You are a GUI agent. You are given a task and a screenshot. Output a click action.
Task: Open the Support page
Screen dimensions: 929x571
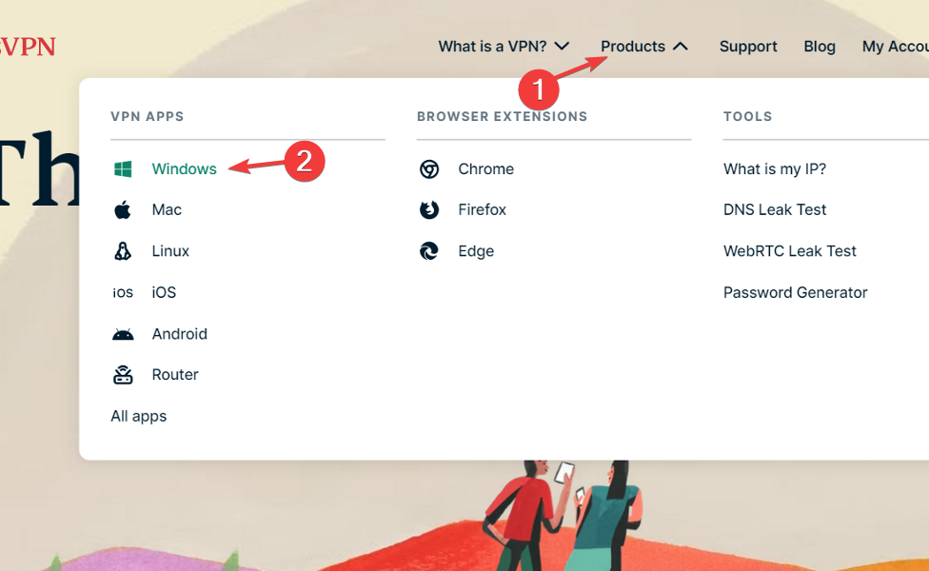click(x=748, y=47)
